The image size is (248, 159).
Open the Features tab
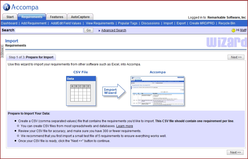(57, 17)
